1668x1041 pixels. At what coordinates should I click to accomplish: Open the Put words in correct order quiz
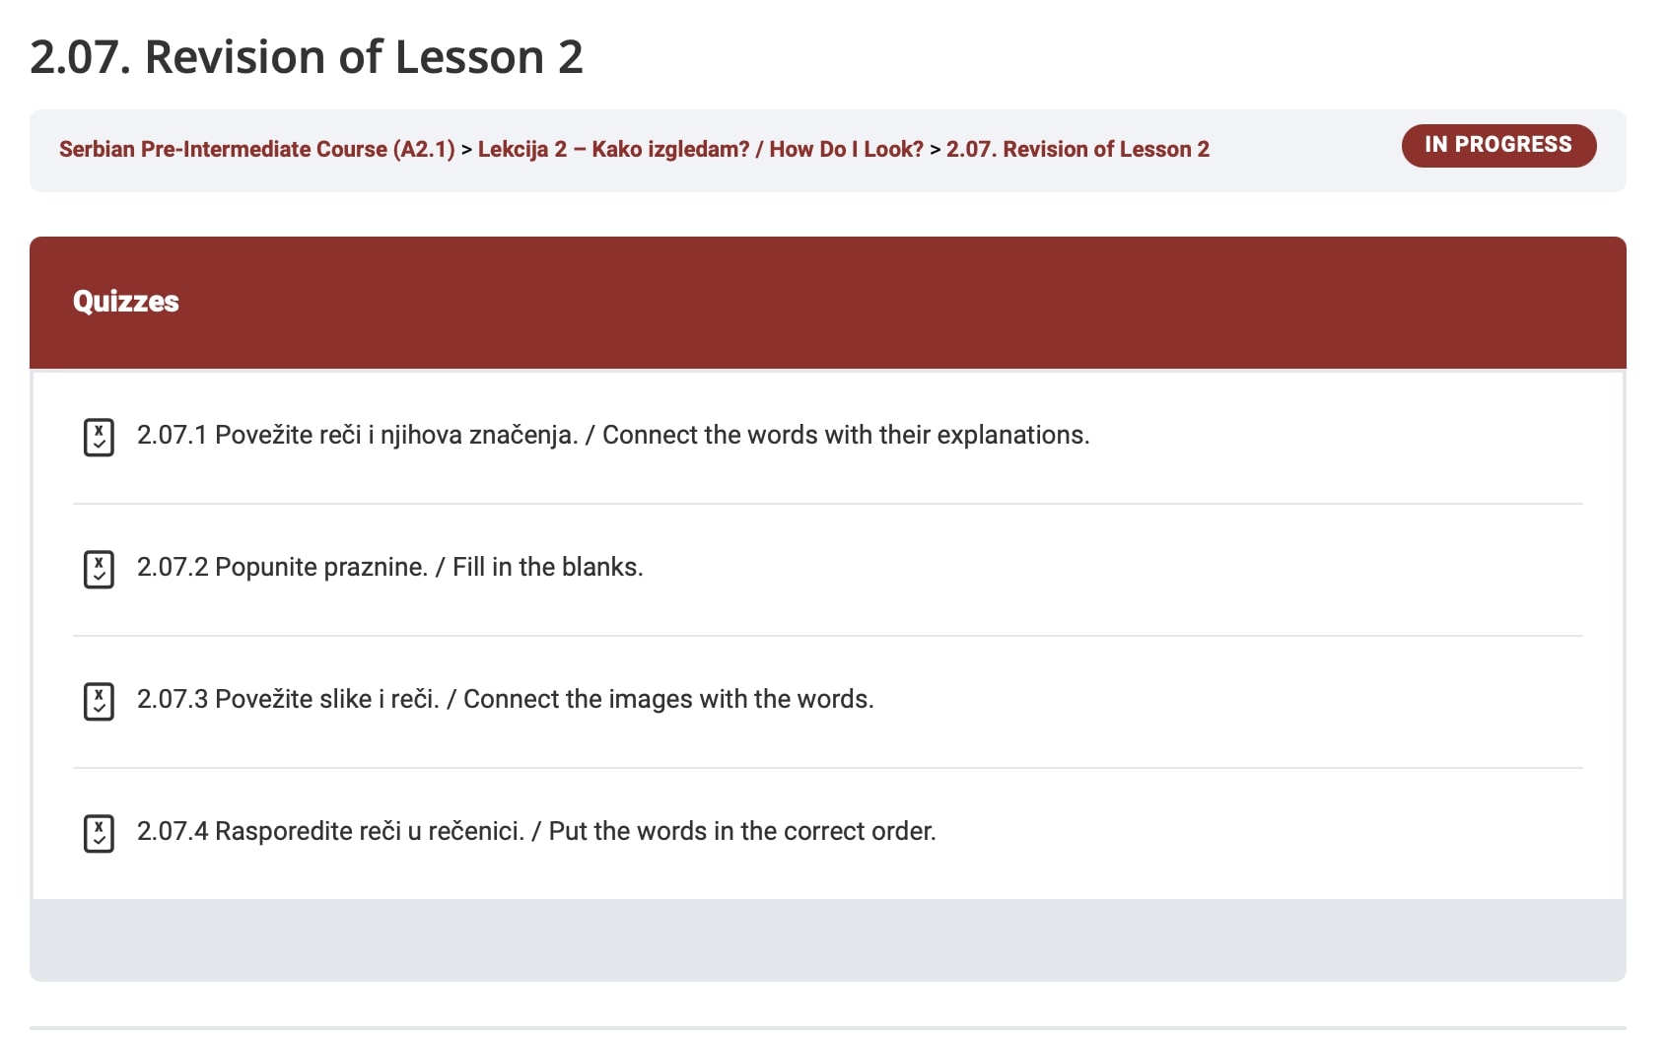pos(536,831)
